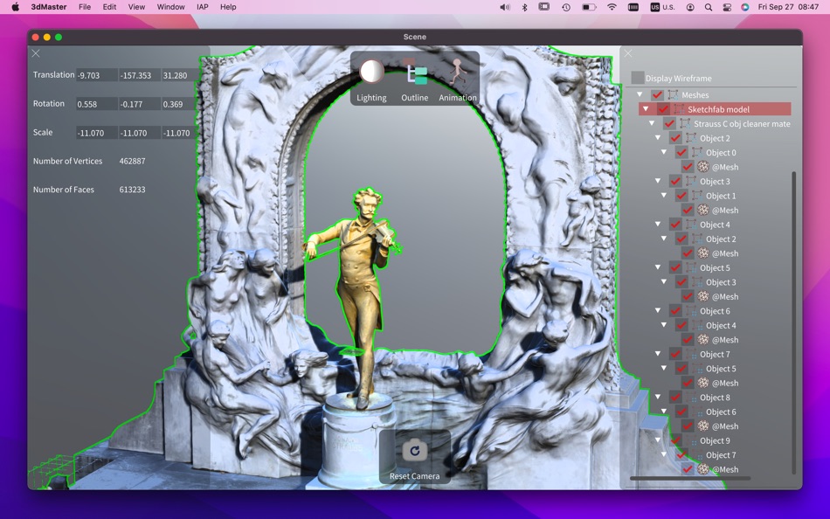
Task: Open Siri from the menu bar
Action: point(744,7)
